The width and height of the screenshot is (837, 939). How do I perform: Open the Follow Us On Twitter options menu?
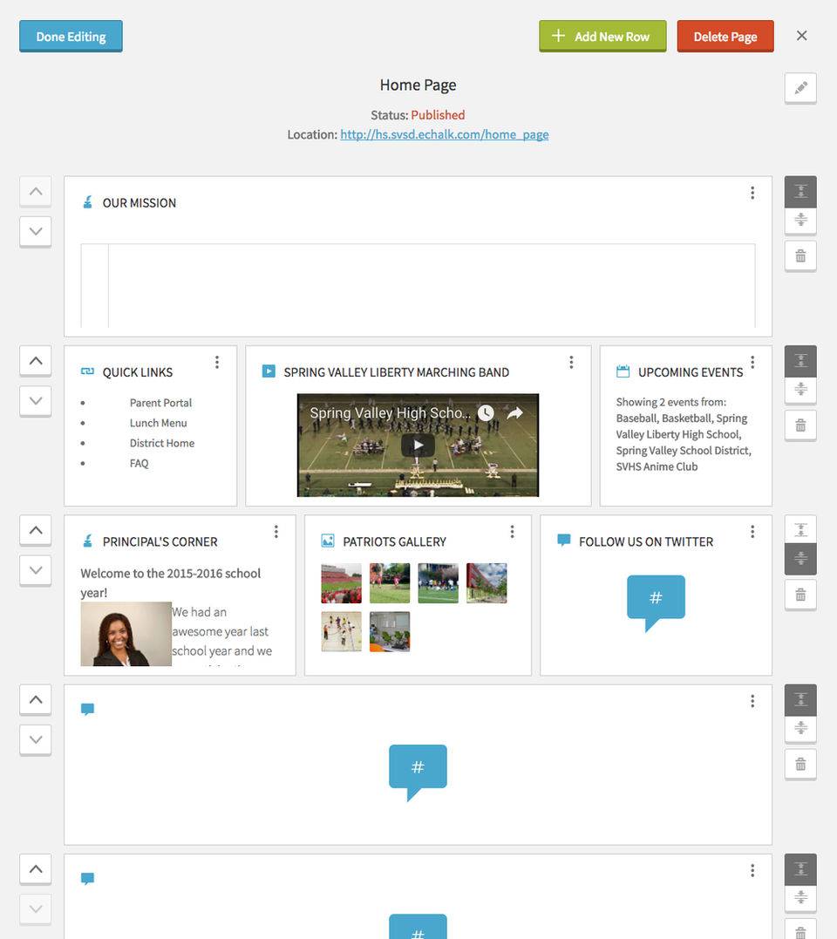(752, 532)
